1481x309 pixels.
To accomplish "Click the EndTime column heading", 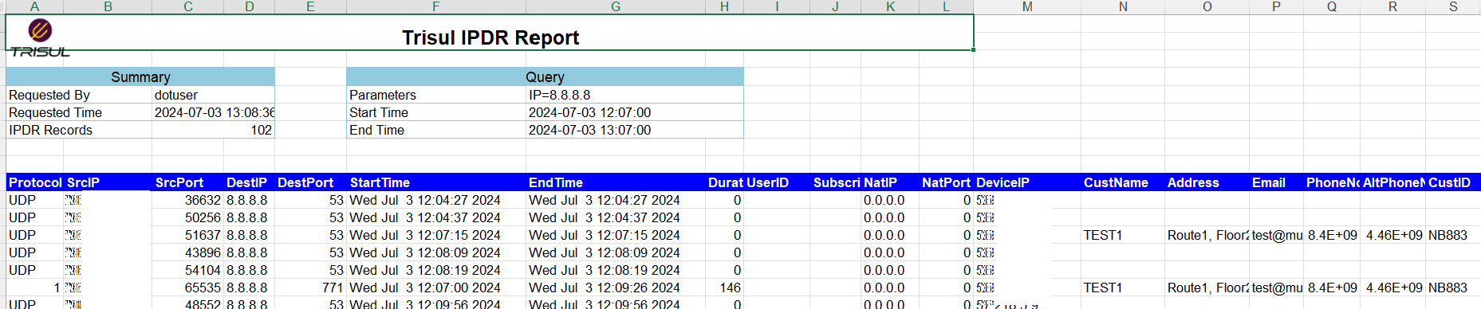I will pyautogui.click(x=616, y=182).
